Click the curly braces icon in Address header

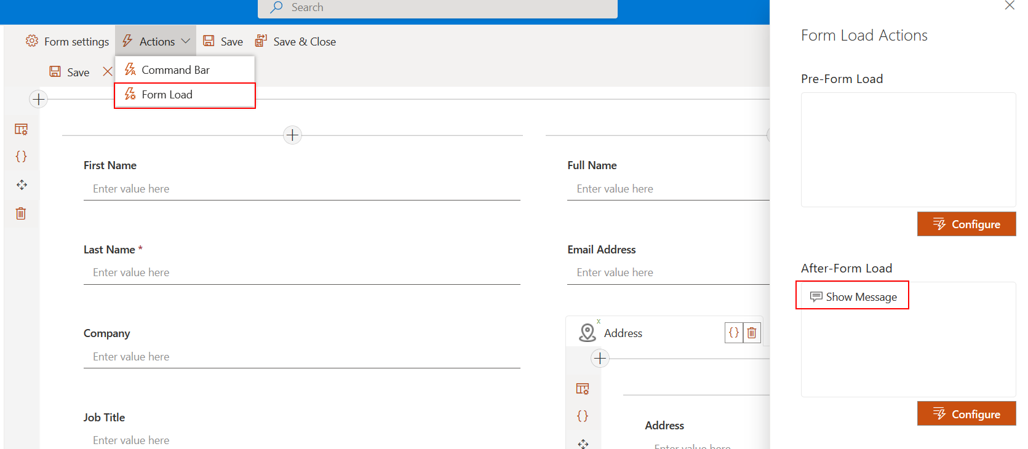[734, 333]
